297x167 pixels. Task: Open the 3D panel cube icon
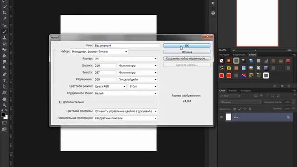(x=213, y=13)
